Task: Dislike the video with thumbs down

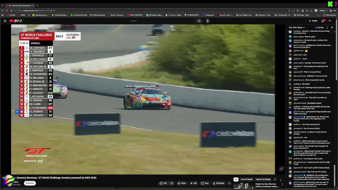Action: tap(172, 183)
